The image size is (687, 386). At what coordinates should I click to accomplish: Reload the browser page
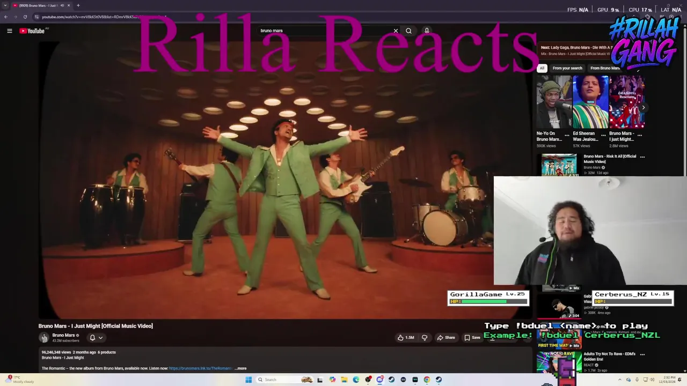(25, 17)
